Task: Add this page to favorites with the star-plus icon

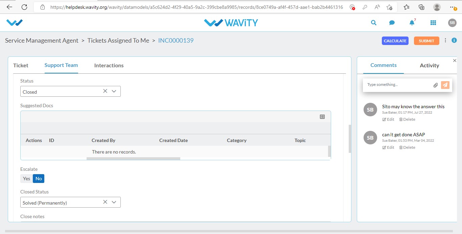Action: point(390,7)
